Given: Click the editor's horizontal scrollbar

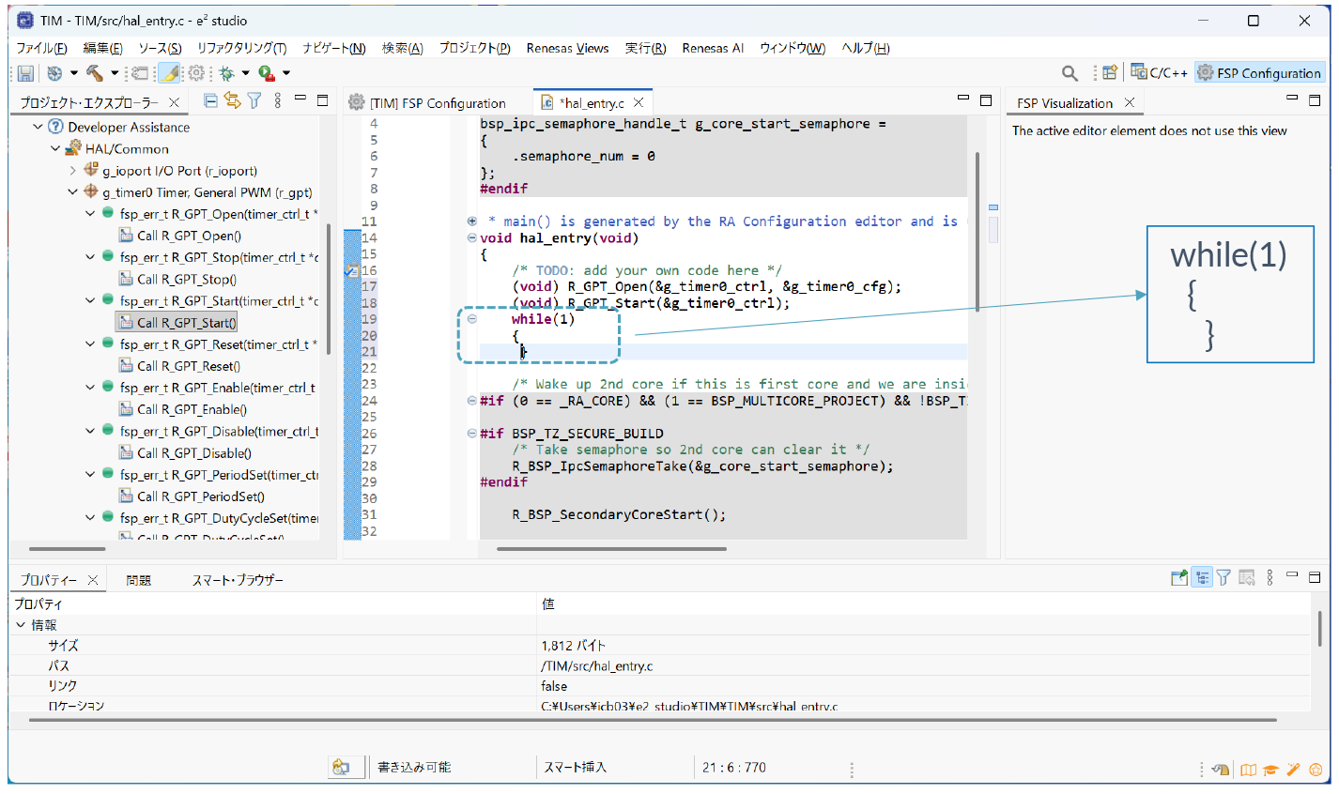Looking at the screenshot, I should click(x=611, y=549).
